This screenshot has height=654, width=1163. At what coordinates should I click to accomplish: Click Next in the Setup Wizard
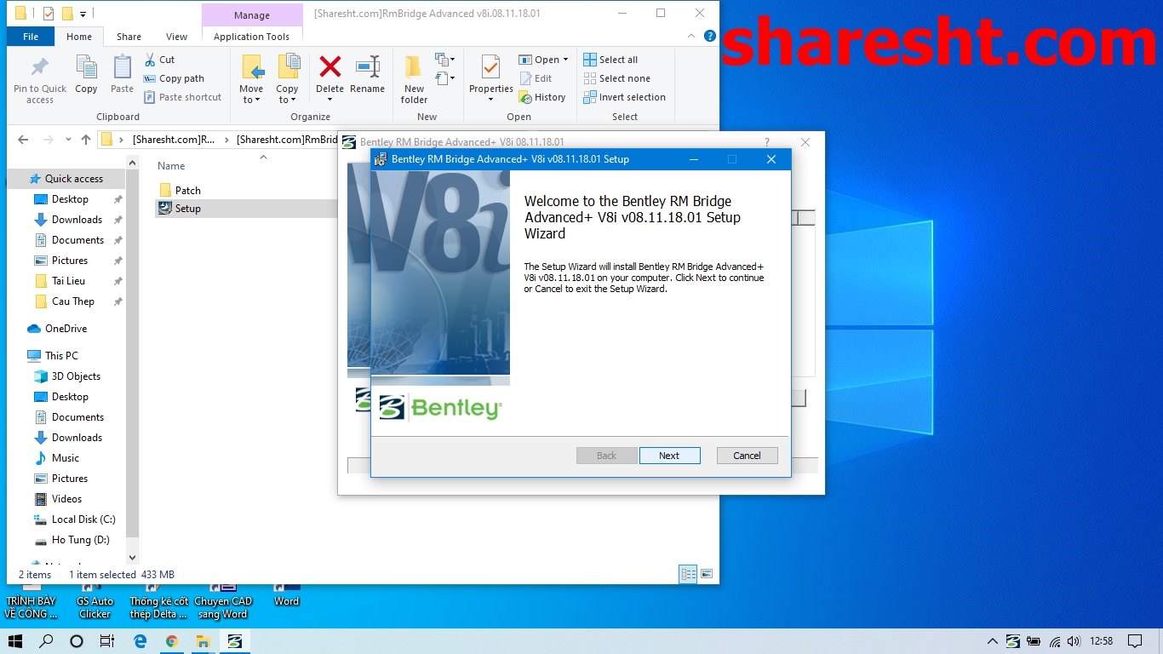pyautogui.click(x=669, y=456)
